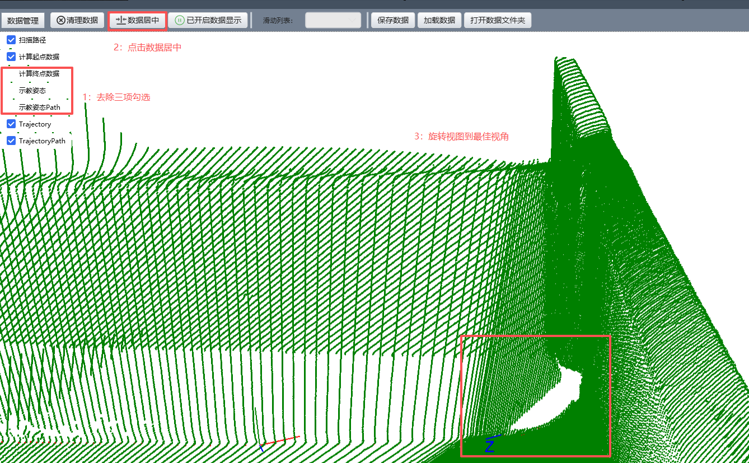This screenshot has height=463, width=749.
Task: Center the data with 数据居中
Action: (x=138, y=21)
